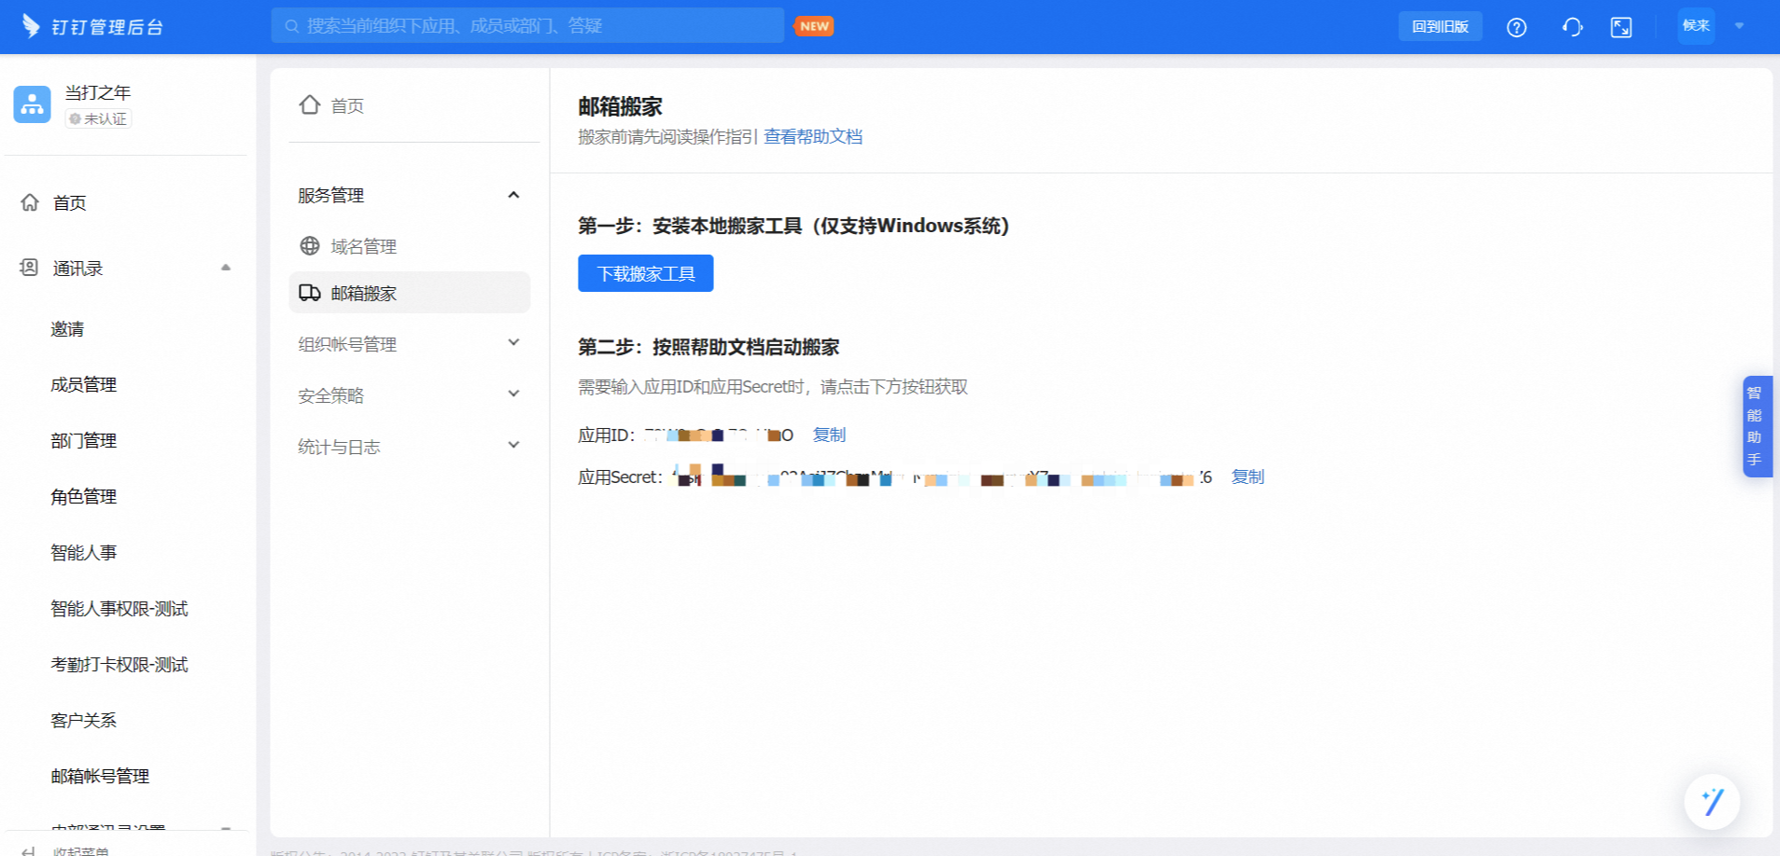This screenshot has height=856, width=1780.
Task: Click the 首页 home icon in left sidebar
Action: pos(30,202)
